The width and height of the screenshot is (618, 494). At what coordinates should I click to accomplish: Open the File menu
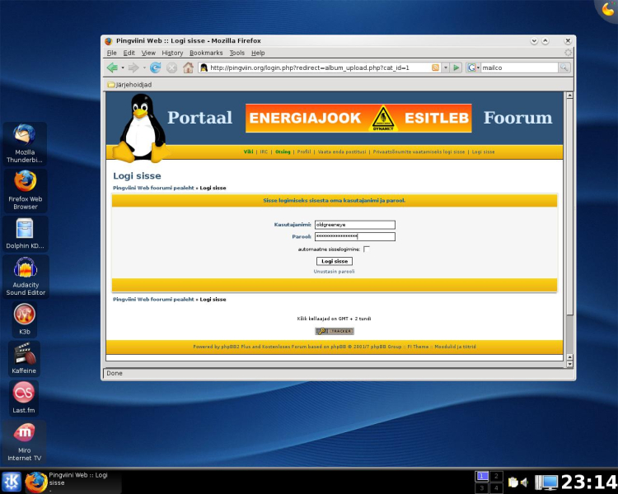(x=111, y=53)
